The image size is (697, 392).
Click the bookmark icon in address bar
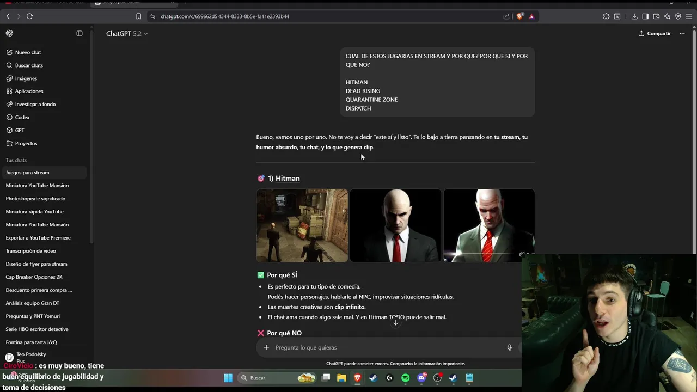(x=138, y=16)
